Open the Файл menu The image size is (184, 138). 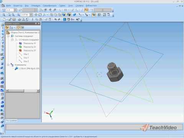(8, 6)
